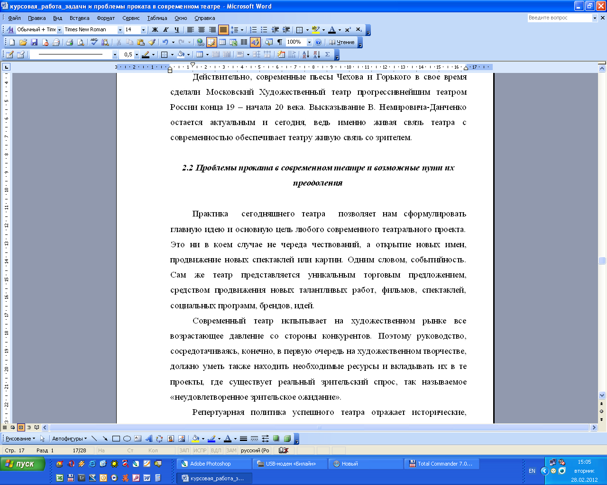Toggle bold formatting (Ж)
This screenshot has height=485, width=607.
(155, 30)
